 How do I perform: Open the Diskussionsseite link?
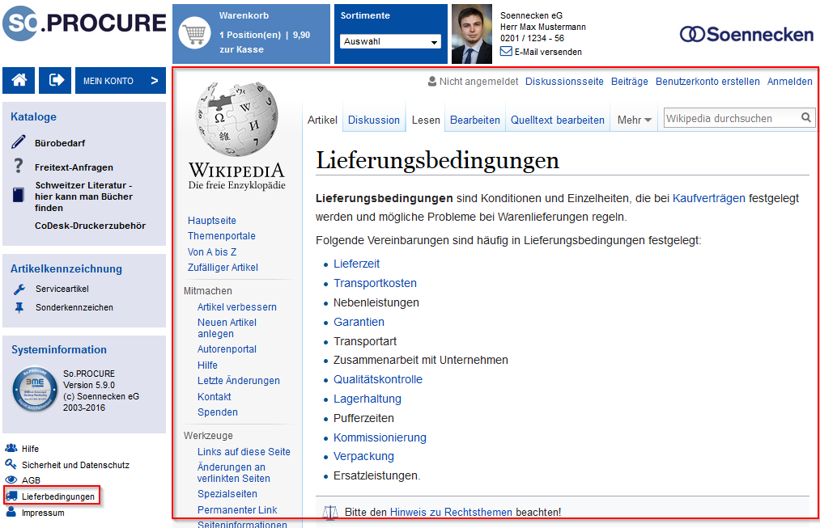564,82
